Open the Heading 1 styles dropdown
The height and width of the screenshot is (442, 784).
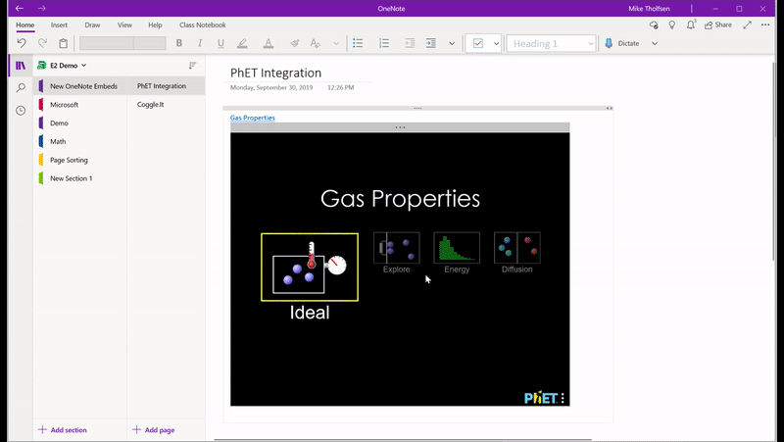[x=551, y=43]
